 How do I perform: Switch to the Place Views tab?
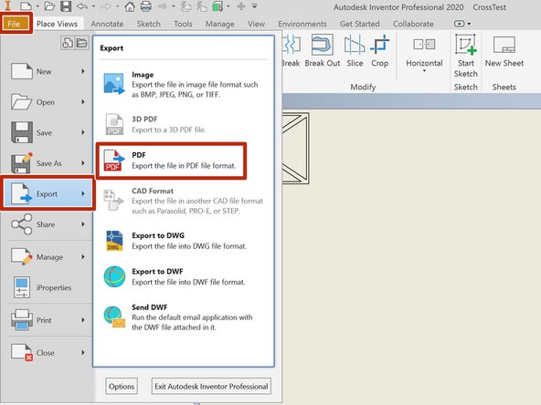click(57, 24)
